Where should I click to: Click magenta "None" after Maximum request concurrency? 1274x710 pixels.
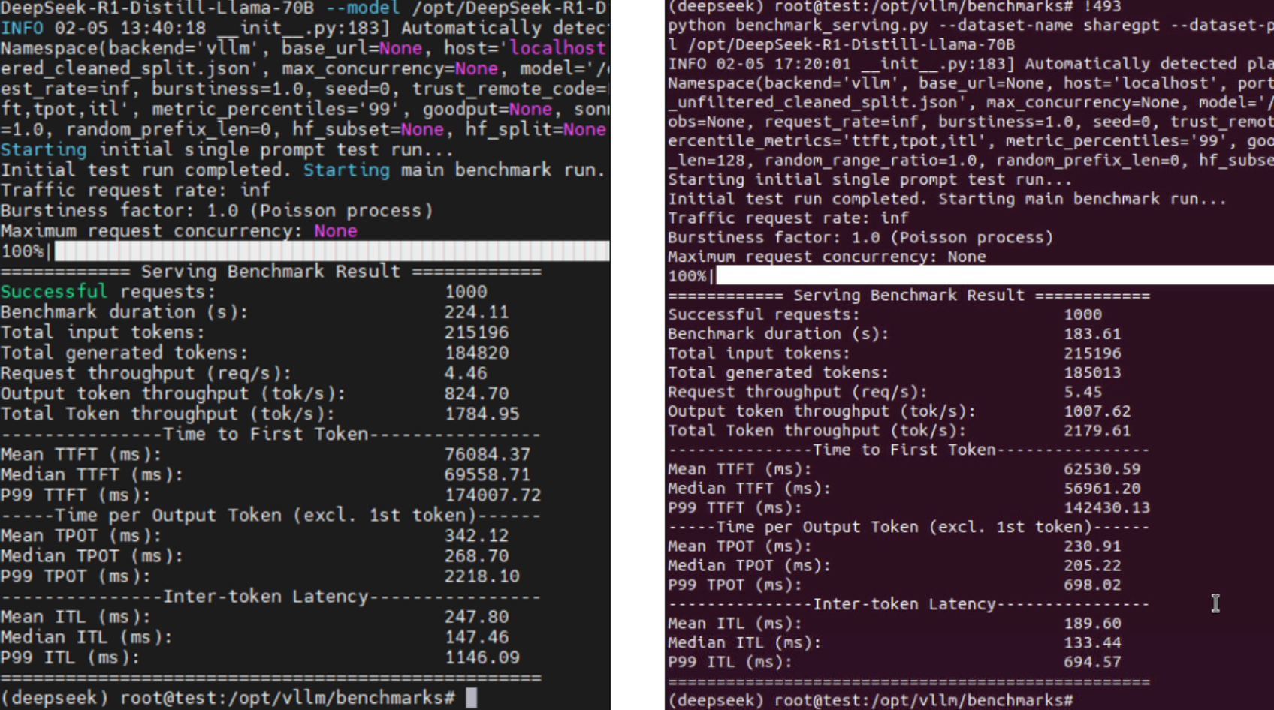pos(335,231)
